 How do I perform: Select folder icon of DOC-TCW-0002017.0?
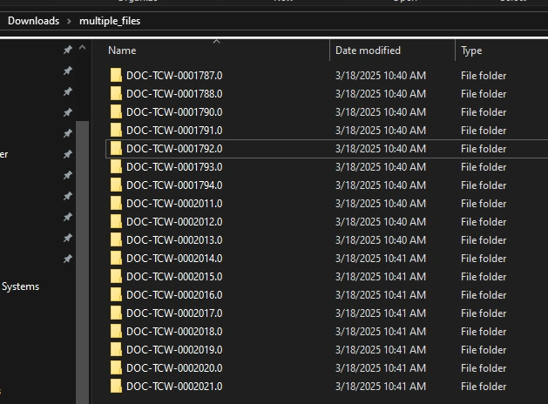116,313
